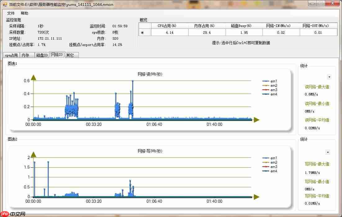Switch to the cpu占用 tab
Viewport: 342px width, 217px height.
pyautogui.click(x=11, y=55)
